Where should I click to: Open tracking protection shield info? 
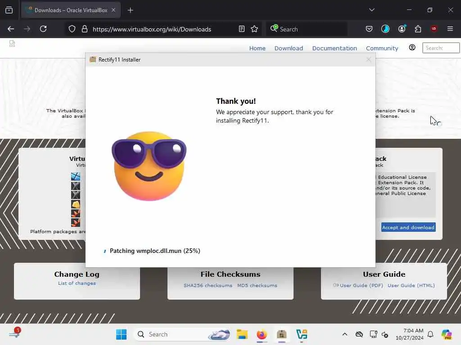[72, 29]
